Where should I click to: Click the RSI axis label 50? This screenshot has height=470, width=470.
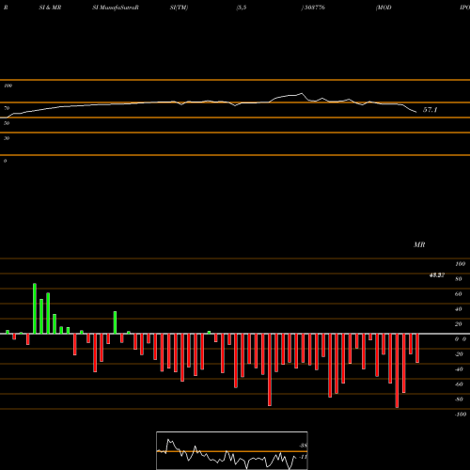7,123
